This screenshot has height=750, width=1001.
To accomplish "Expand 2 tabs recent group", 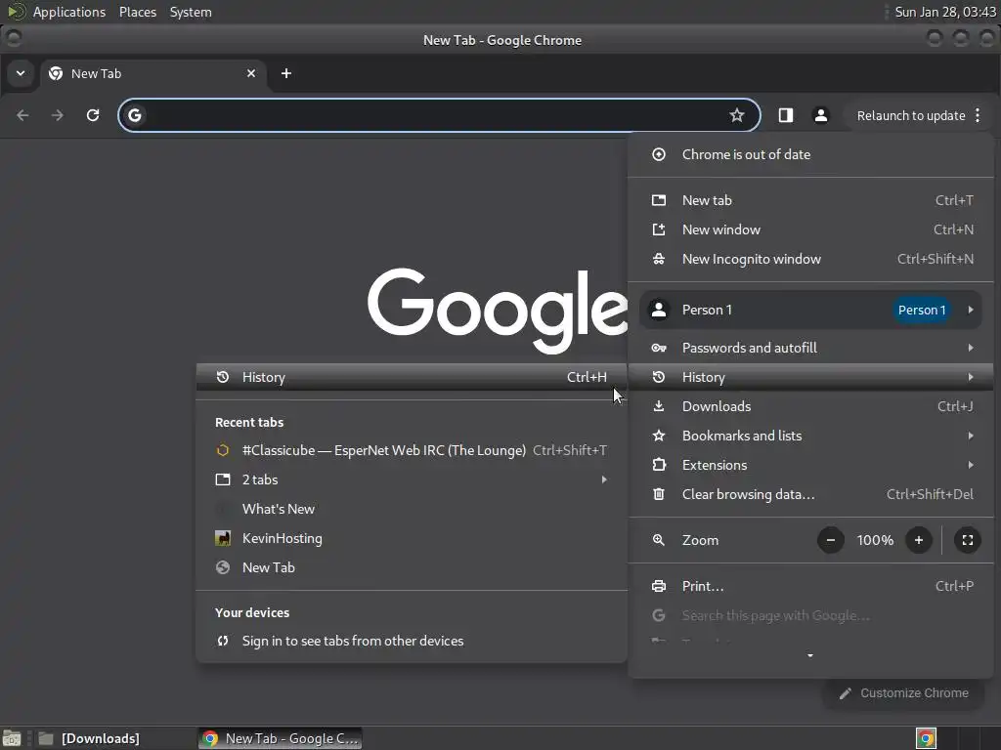I will 412,479.
